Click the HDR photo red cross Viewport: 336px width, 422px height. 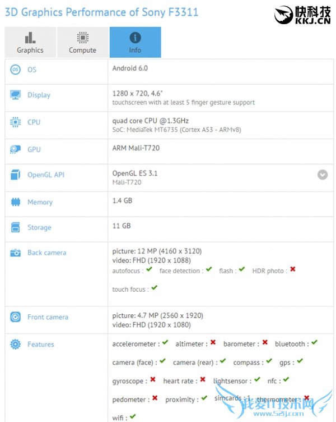(x=293, y=269)
